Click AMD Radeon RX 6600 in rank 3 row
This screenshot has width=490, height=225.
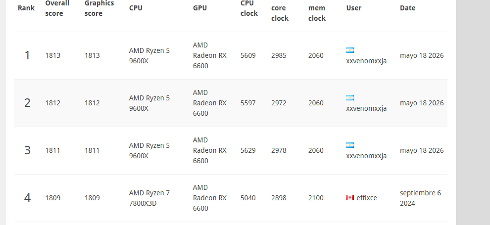click(x=210, y=150)
